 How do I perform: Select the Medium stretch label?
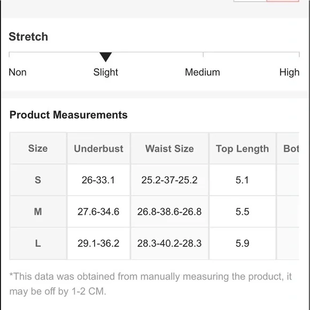[202, 72]
